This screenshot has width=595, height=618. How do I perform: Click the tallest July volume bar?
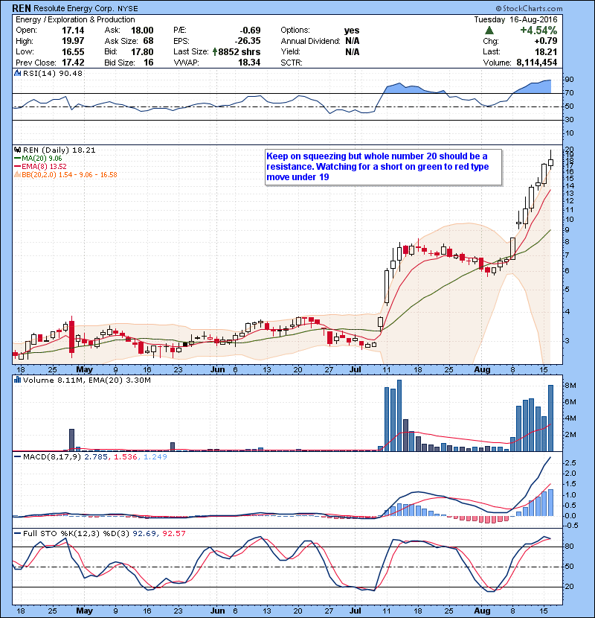(399, 415)
